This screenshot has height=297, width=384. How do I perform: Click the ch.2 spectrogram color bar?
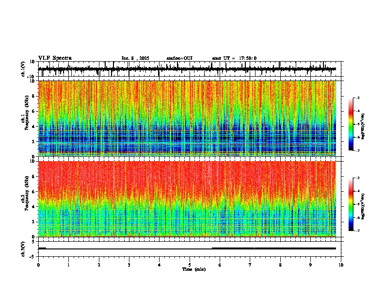tap(351, 204)
